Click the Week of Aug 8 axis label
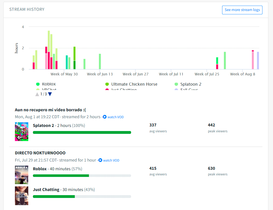Screen dimensions: 273x210 [x=242, y=74]
